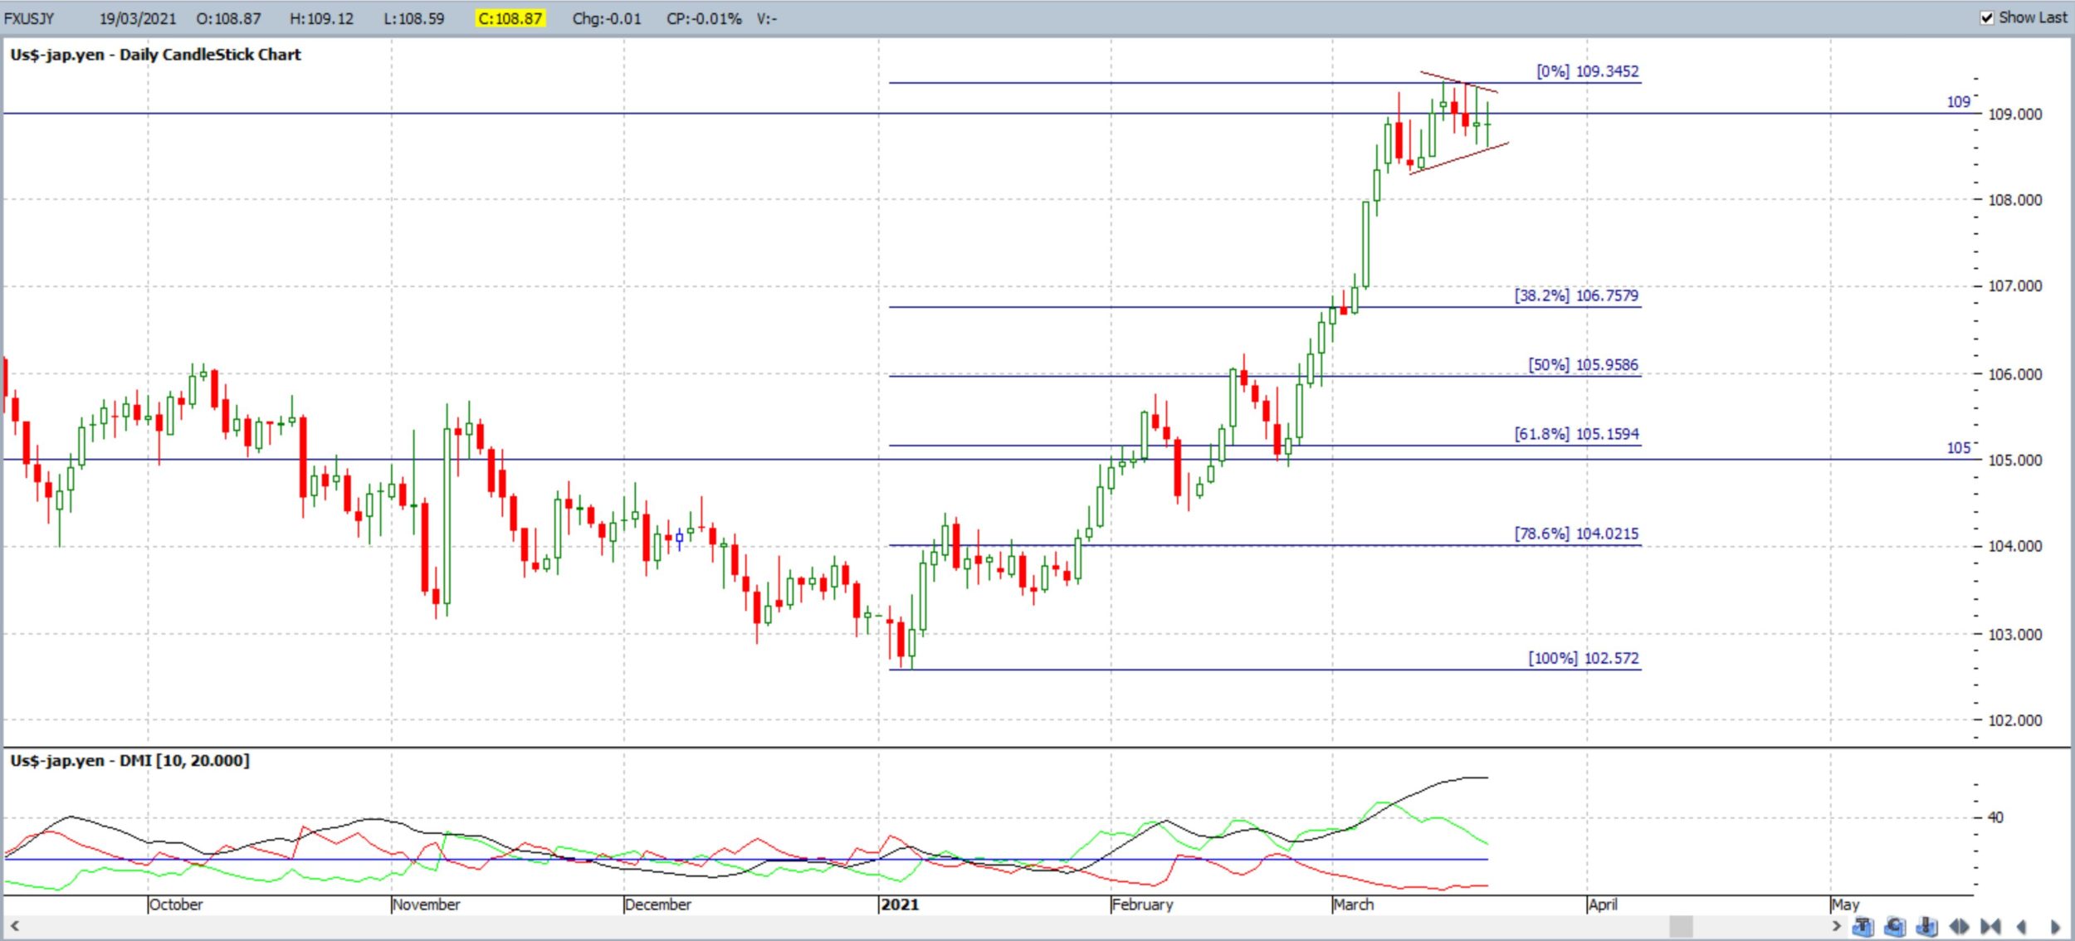
Task: Toggle the Show Last checkbox
Action: (x=1986, y=17)
